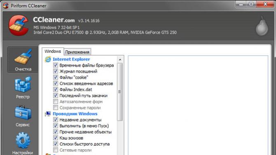Uncheck Журнал посещений

click(56, 71)
